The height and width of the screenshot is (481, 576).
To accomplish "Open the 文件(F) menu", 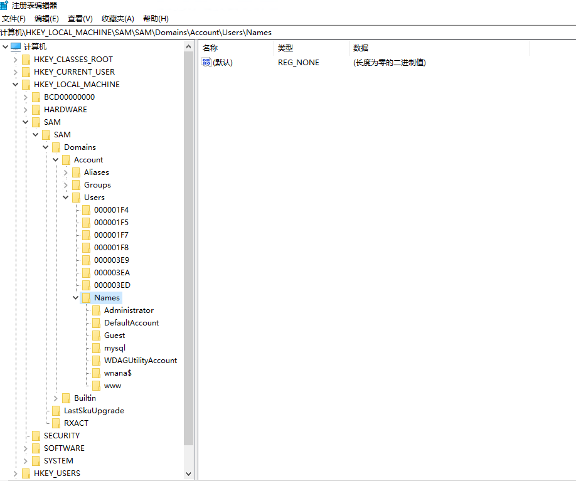I will click(x=14, y=19).
